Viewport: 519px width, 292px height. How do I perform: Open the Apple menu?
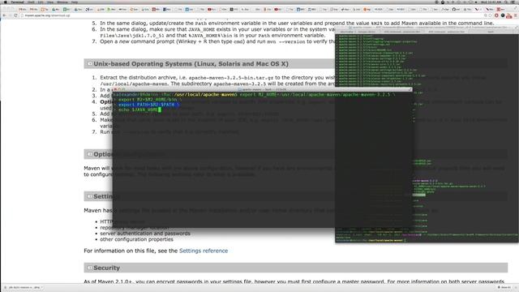6,2
